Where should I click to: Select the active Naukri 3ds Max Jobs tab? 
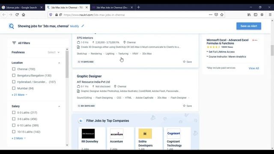[67, 8]
